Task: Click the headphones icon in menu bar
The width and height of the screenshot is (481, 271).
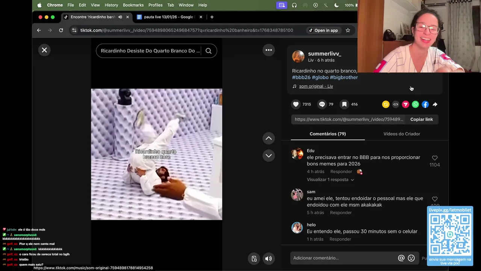Action: [294, 5]
